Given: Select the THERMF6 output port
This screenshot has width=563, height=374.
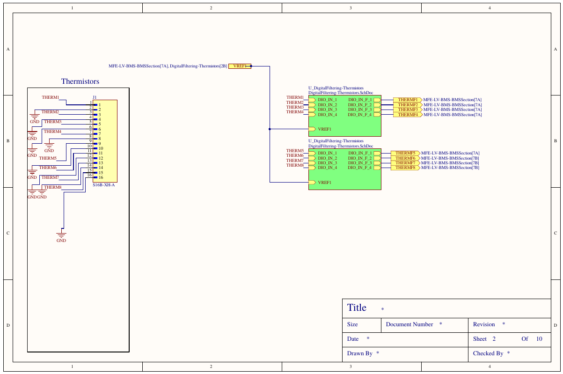Looking at the screenshot, I should point(405,158).
